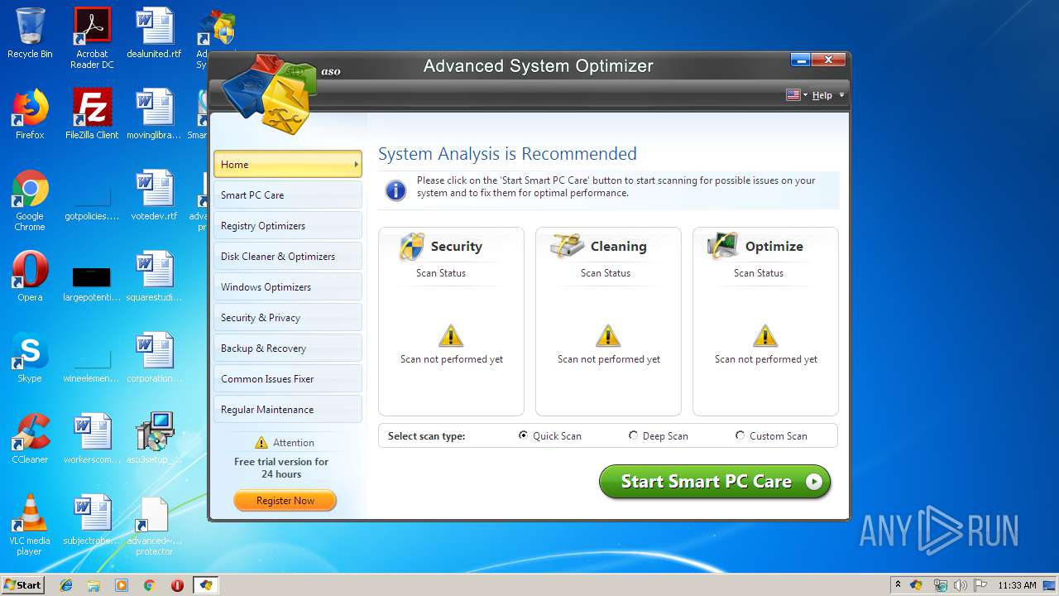Select Home in the sidebar

click(x=288, y=164)
